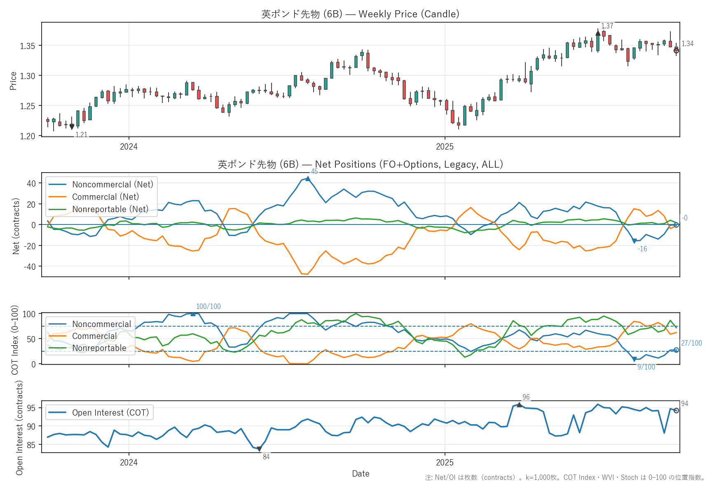Click the latest COT Index circle at 27/100
The image size is (712, 486).
676,350
